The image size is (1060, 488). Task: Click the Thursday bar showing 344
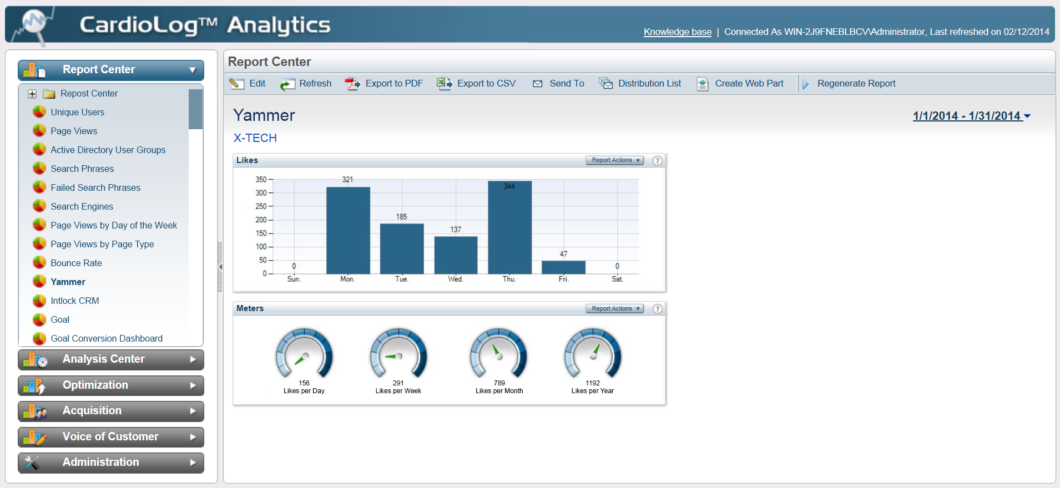[509, 227]
